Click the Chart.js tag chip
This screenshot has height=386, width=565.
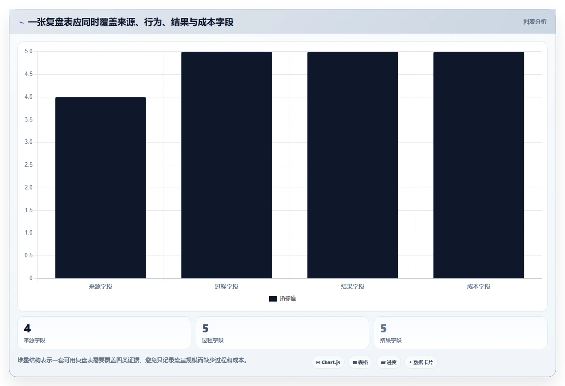pyautogui.click(x=328, y=362)
